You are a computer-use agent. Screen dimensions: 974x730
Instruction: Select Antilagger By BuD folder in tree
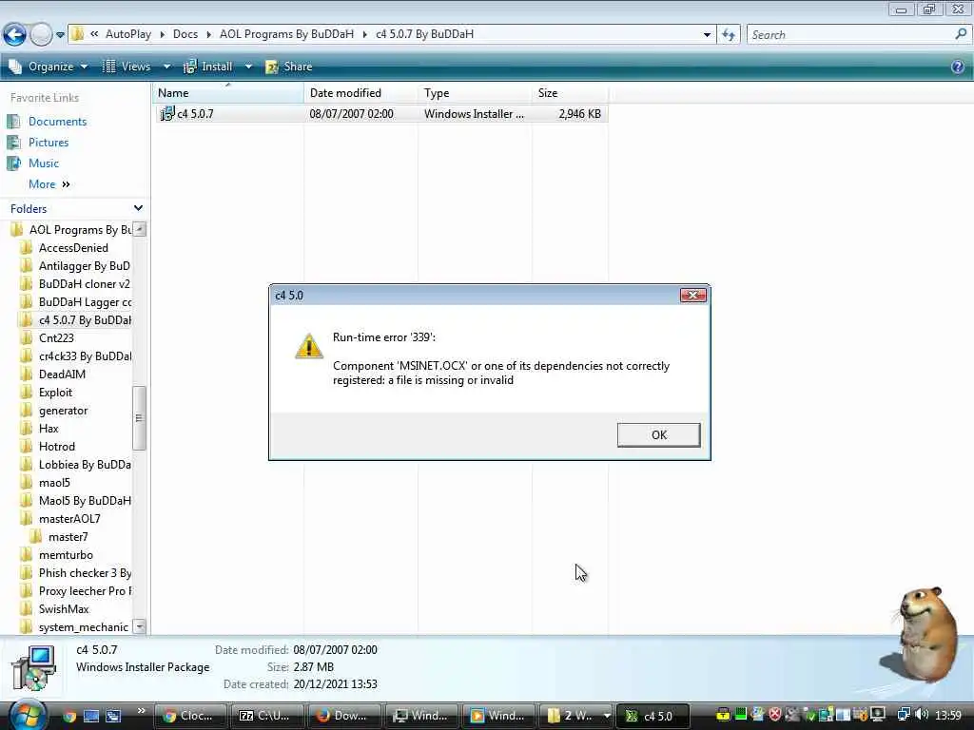84,266
